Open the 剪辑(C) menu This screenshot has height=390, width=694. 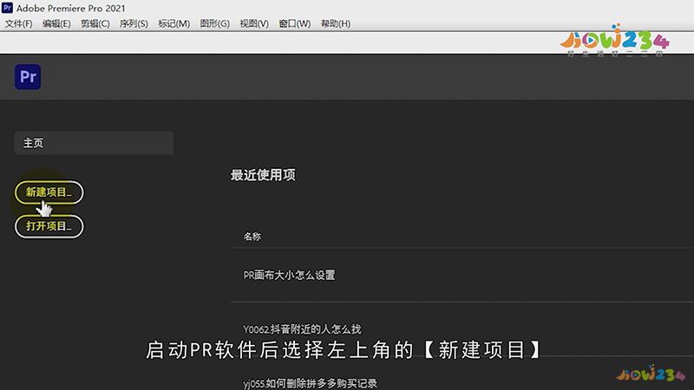[95, 23]
